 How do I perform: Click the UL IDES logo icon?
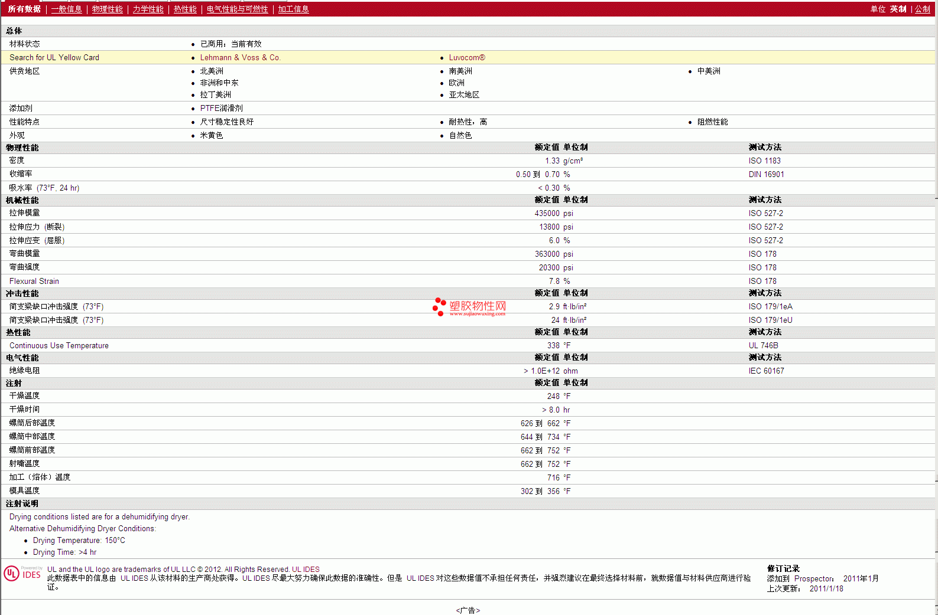pos(22,574)
